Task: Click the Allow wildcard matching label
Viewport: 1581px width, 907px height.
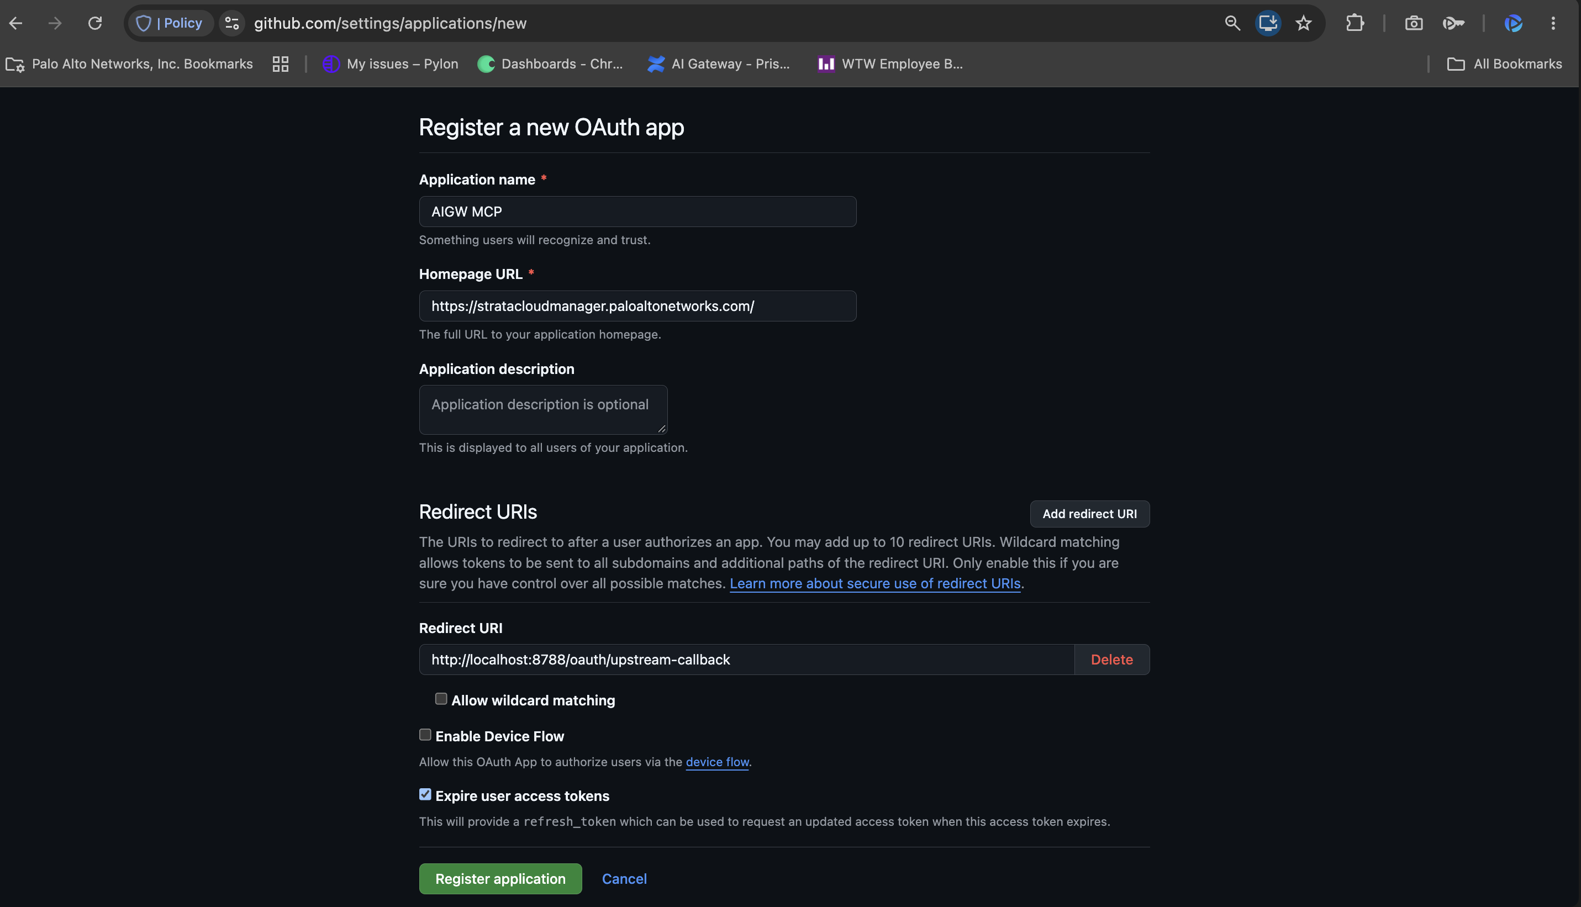Action: (x=533, y=700)
